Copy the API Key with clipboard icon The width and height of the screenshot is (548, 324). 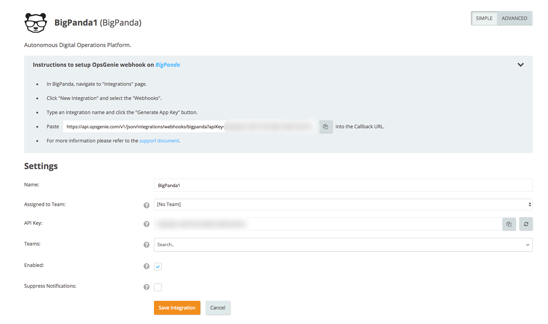coord(509,224)
